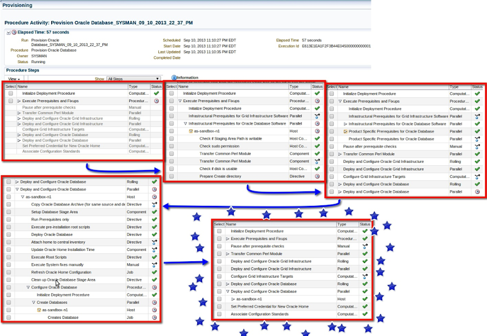Viewport: 487px width, 336px height.
Task: Select the Check if disk is usable checkbox
Action: click(172, 169)
